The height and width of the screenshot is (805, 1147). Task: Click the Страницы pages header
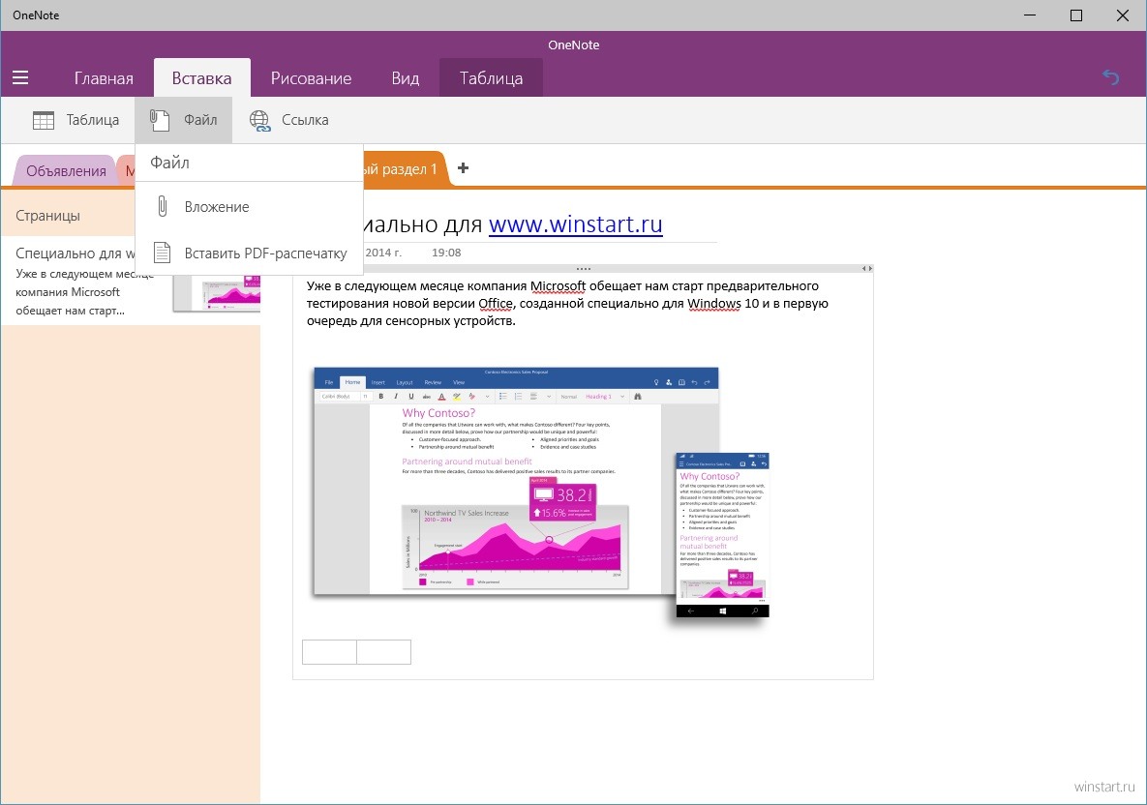coord(47,216)
